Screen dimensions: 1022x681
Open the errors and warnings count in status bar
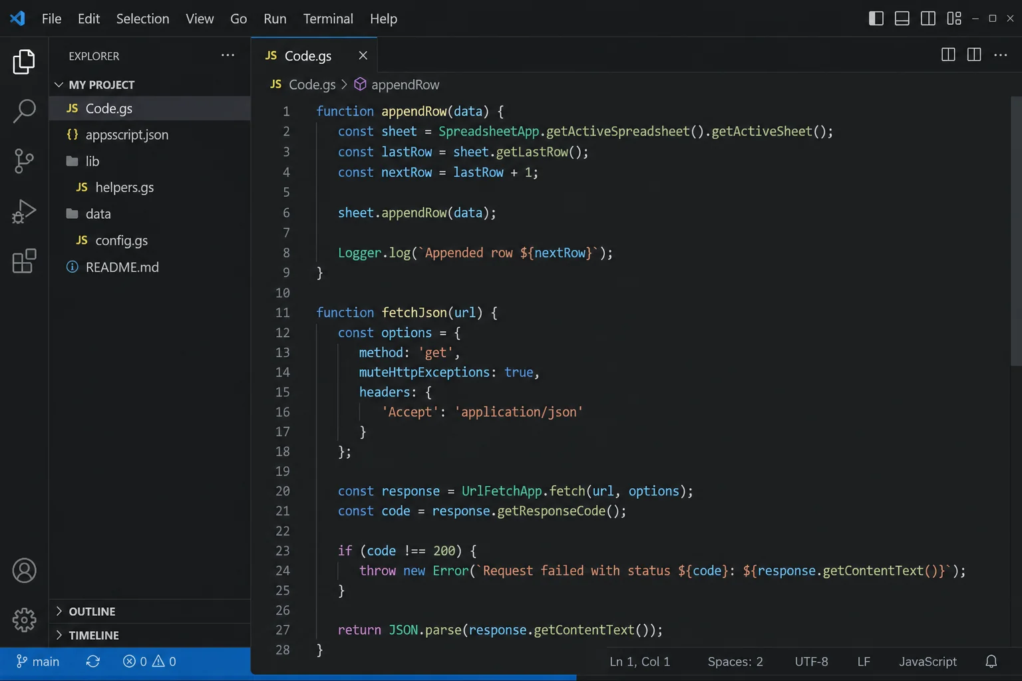coord(150,662)
